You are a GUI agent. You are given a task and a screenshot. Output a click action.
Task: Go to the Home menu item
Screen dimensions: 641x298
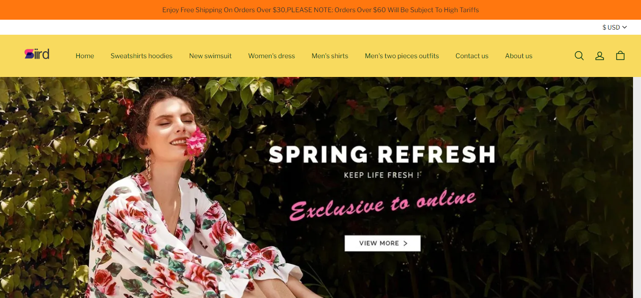85,56
